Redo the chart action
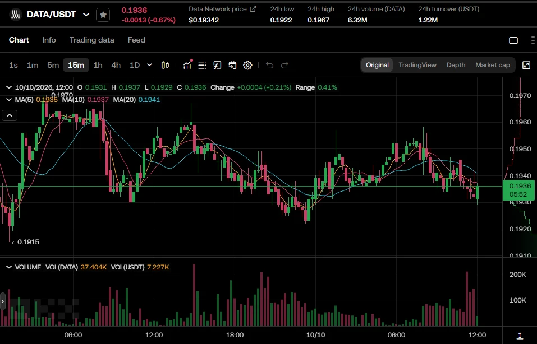This screenshot has width=537, height=344. point(284,65)
